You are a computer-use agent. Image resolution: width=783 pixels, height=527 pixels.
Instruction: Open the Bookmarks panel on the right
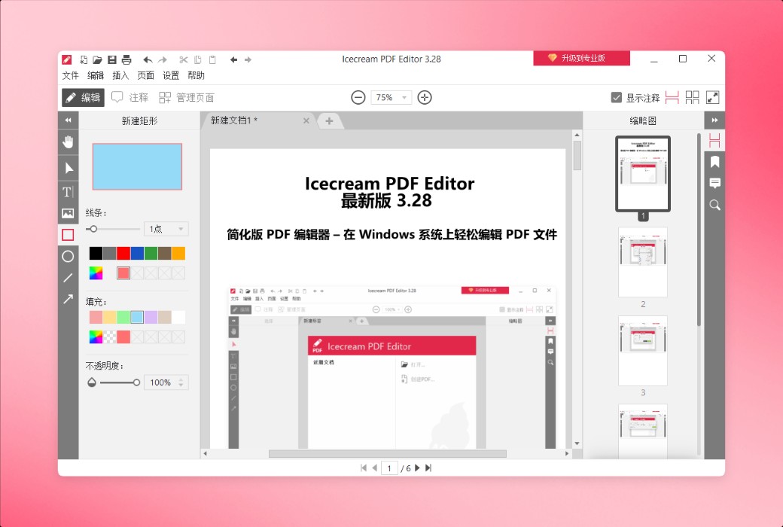[x=714, y=160]
